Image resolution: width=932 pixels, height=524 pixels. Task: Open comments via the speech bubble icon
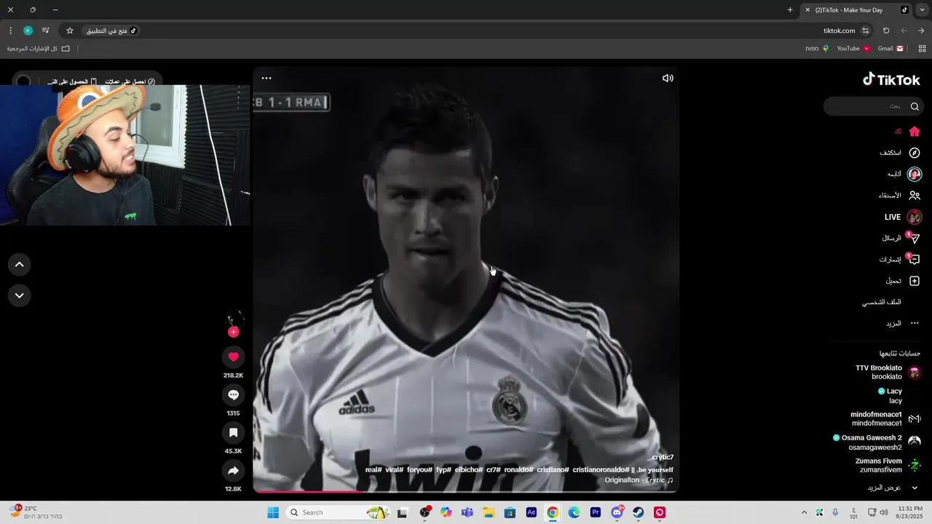(x=233, y=394)
